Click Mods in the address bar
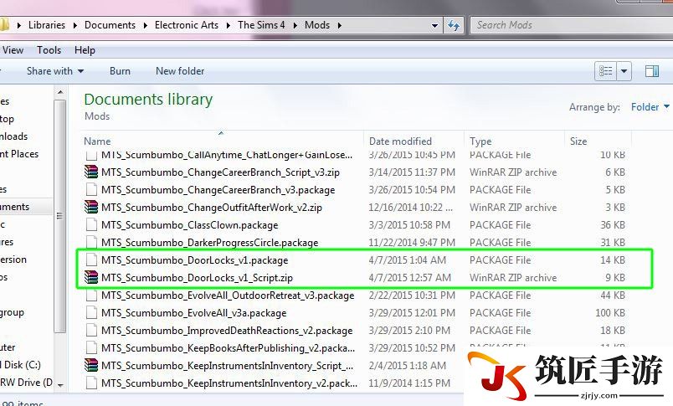The height and width of the screenshot is (406, 673). (317, 25)
